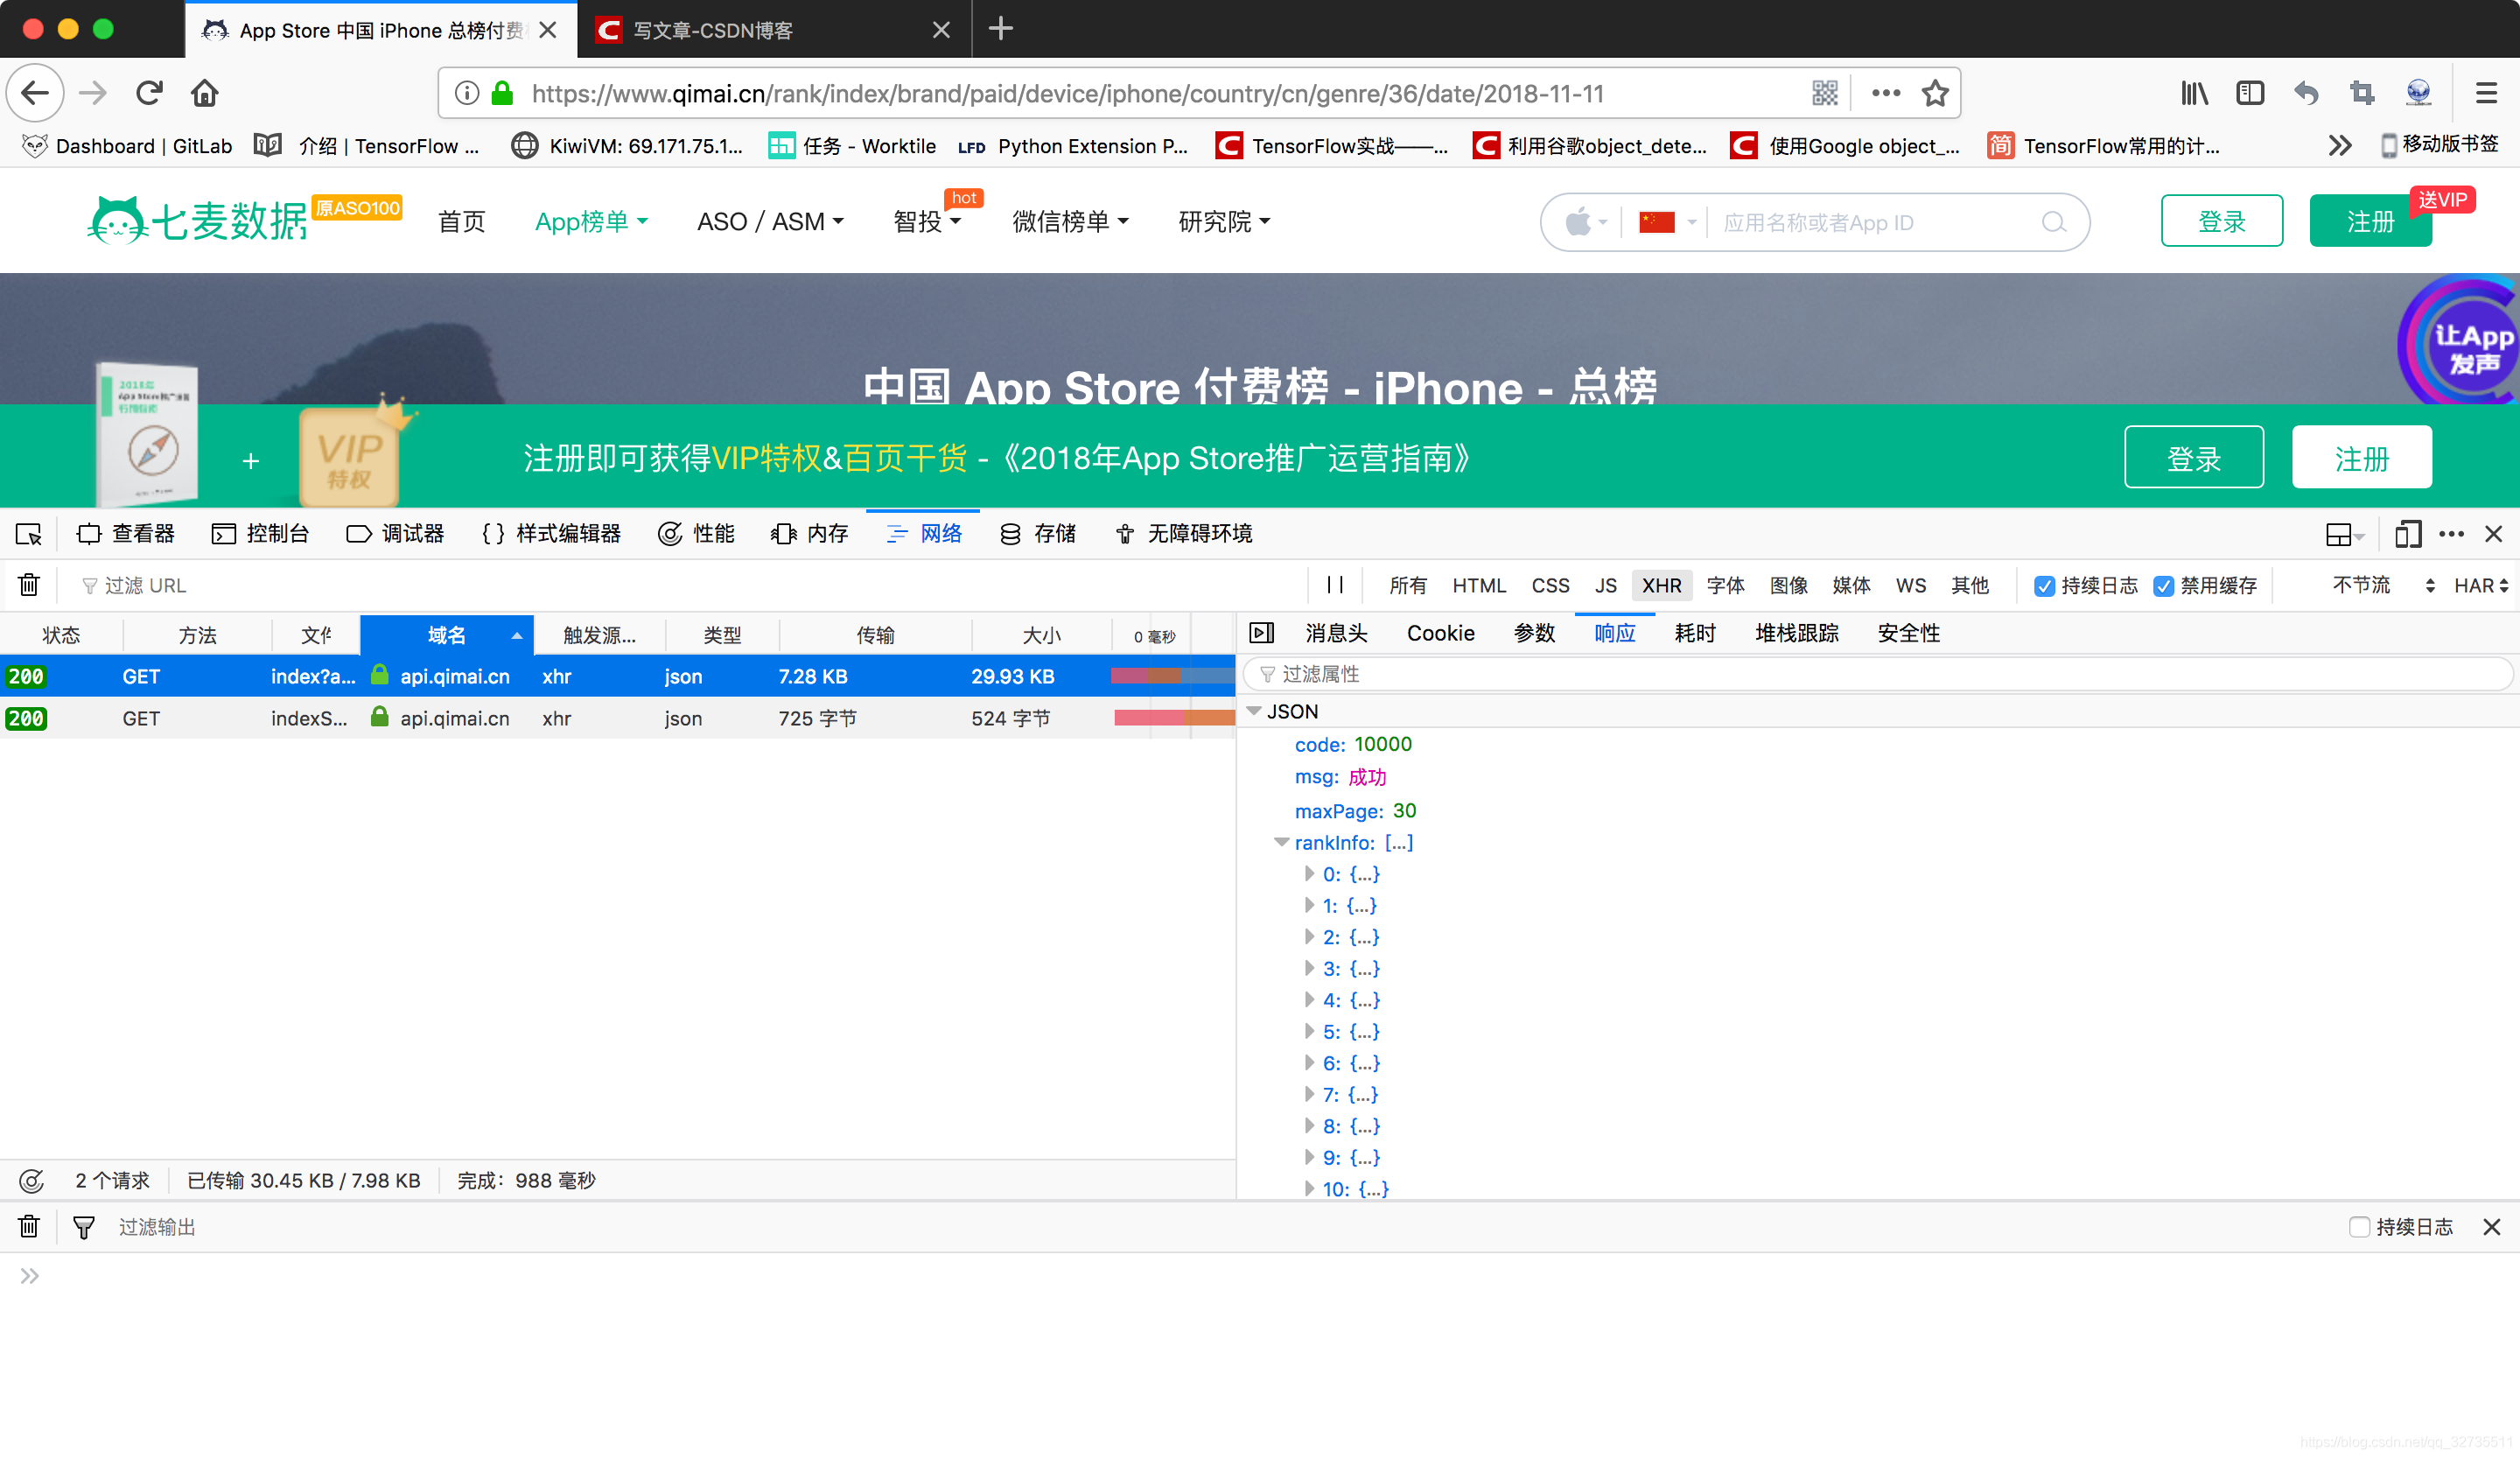Select the indexS... request row

pyautogui.click(x=617, y=718)
